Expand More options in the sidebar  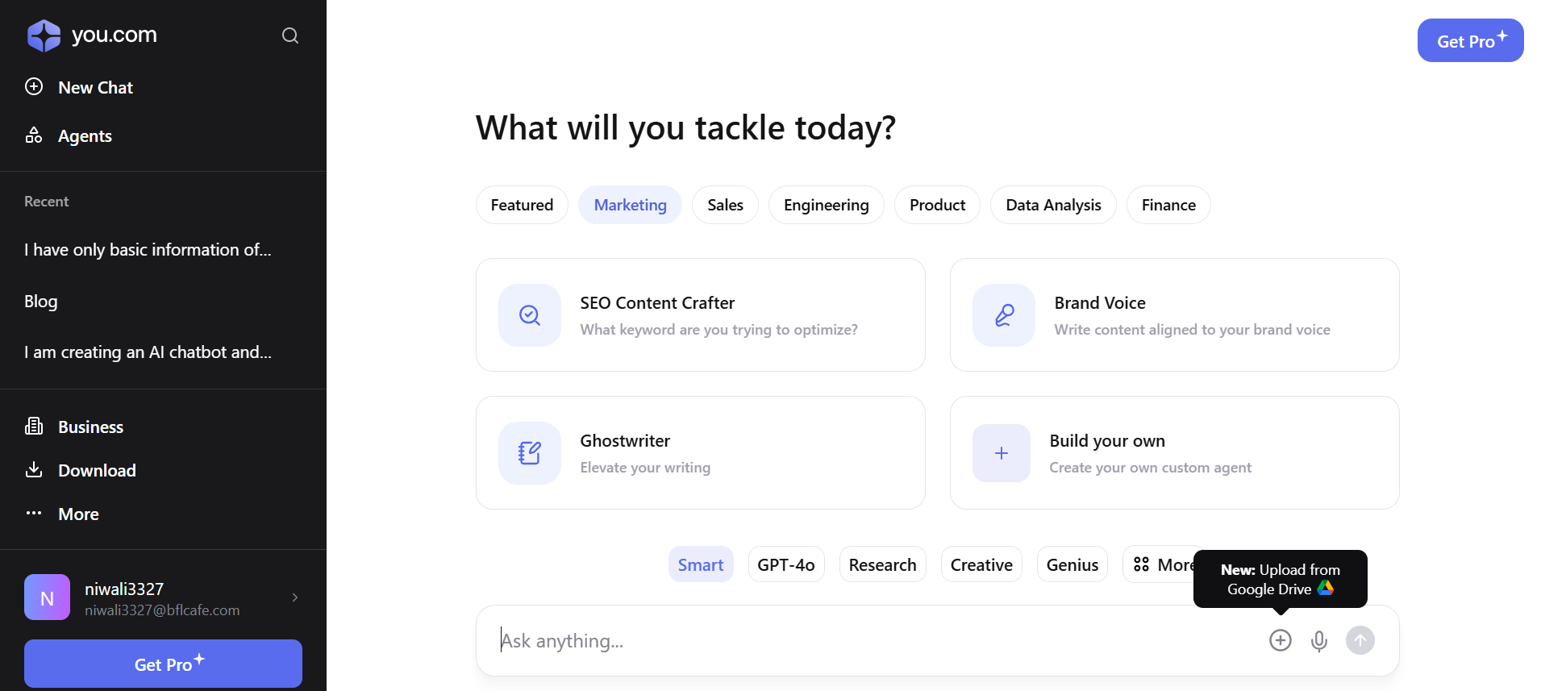click(x=77, y=514)
